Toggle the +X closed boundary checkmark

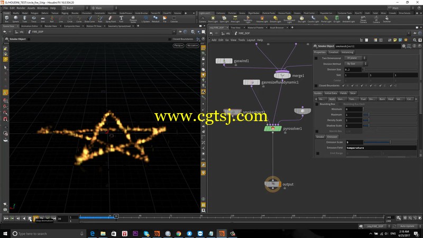click(x=353, y=86)
